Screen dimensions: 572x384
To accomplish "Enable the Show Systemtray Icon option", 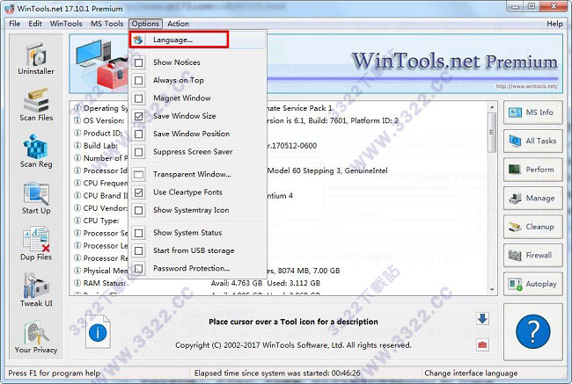I will [139, 210].
